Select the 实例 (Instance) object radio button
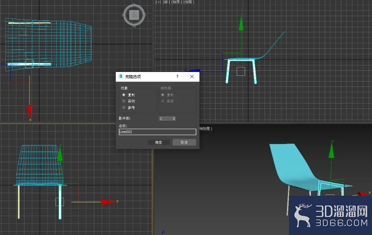Screen dimensions: 372x235 point(124,101)
